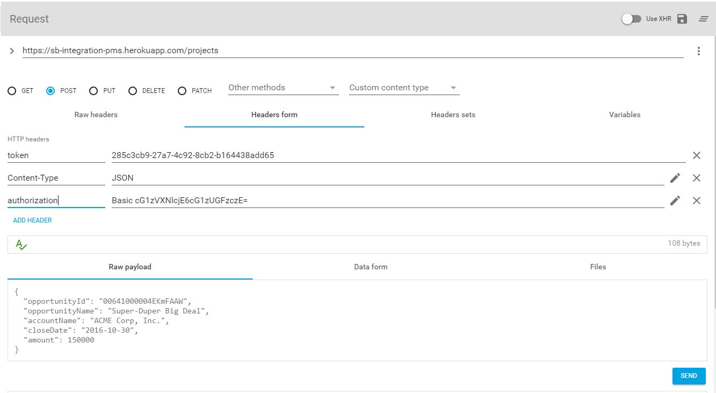
Task: Switch to Headers form tab
Action: coord(274,115)
